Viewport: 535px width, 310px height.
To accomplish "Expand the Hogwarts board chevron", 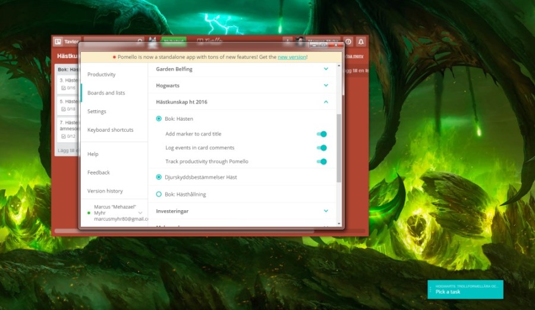I will tap(326, 86).
